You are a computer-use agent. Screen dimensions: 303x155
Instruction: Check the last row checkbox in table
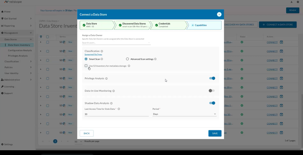[48, 133]
